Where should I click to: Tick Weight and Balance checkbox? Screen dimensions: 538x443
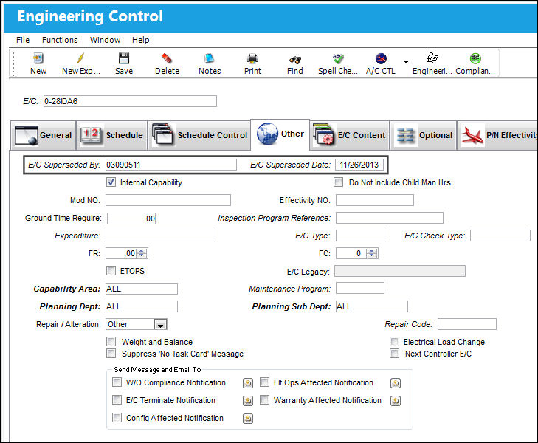pos(111,342)
